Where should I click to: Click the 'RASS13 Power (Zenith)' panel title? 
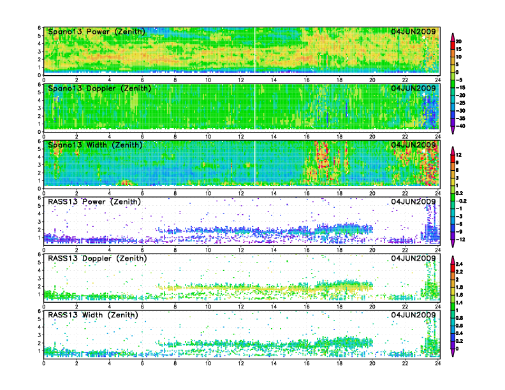coord(94,202)
